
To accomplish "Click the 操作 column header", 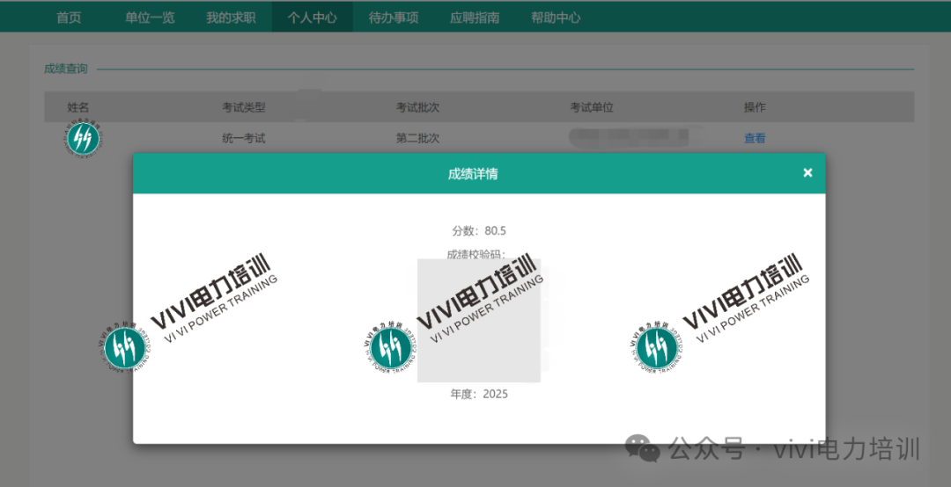I will pos(755,107).
